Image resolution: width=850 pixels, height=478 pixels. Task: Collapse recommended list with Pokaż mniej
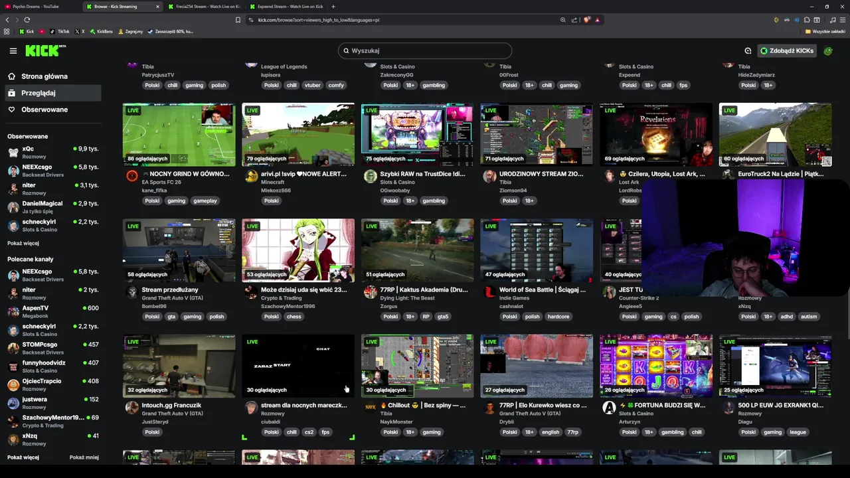tap(84, 457)
